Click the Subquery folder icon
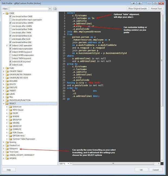Viewport: 168px width, 176px height. pos(7,149)
